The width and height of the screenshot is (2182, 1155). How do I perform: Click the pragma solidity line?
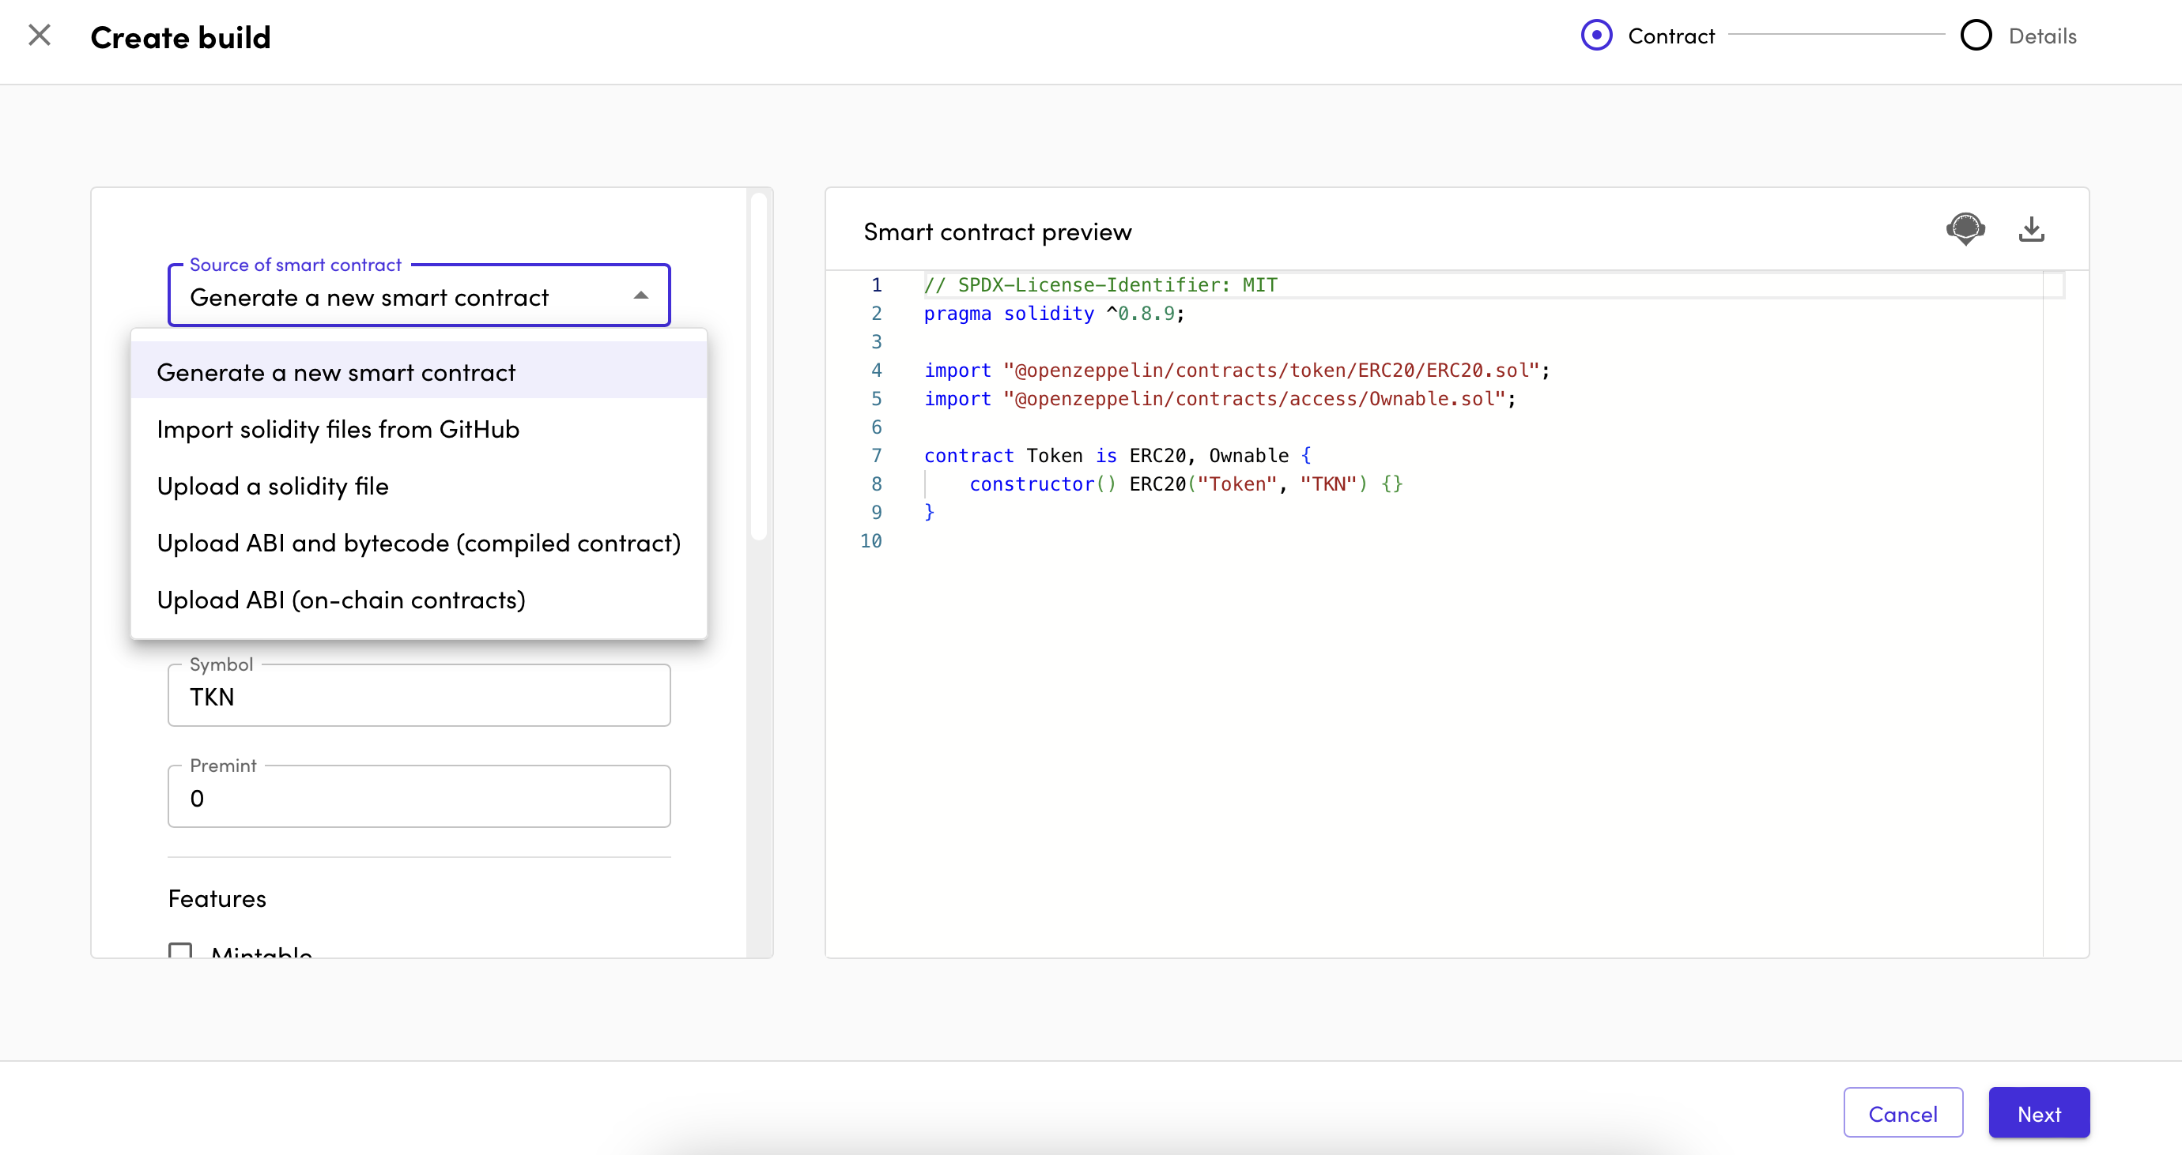point(1054,314)
